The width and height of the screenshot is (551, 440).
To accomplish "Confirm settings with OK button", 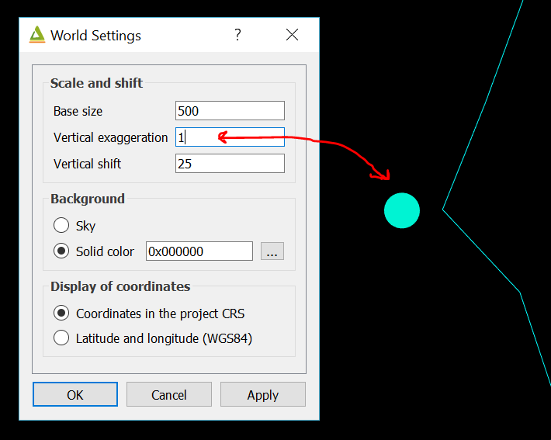I will point(75,395).
